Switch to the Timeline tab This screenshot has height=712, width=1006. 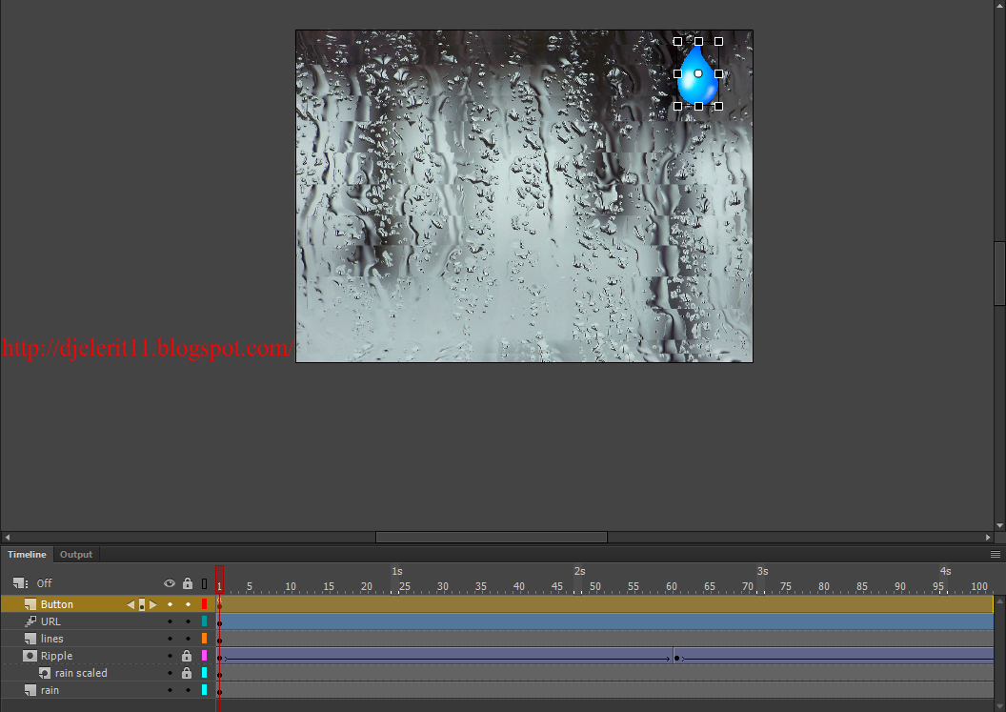click(27, 554)
